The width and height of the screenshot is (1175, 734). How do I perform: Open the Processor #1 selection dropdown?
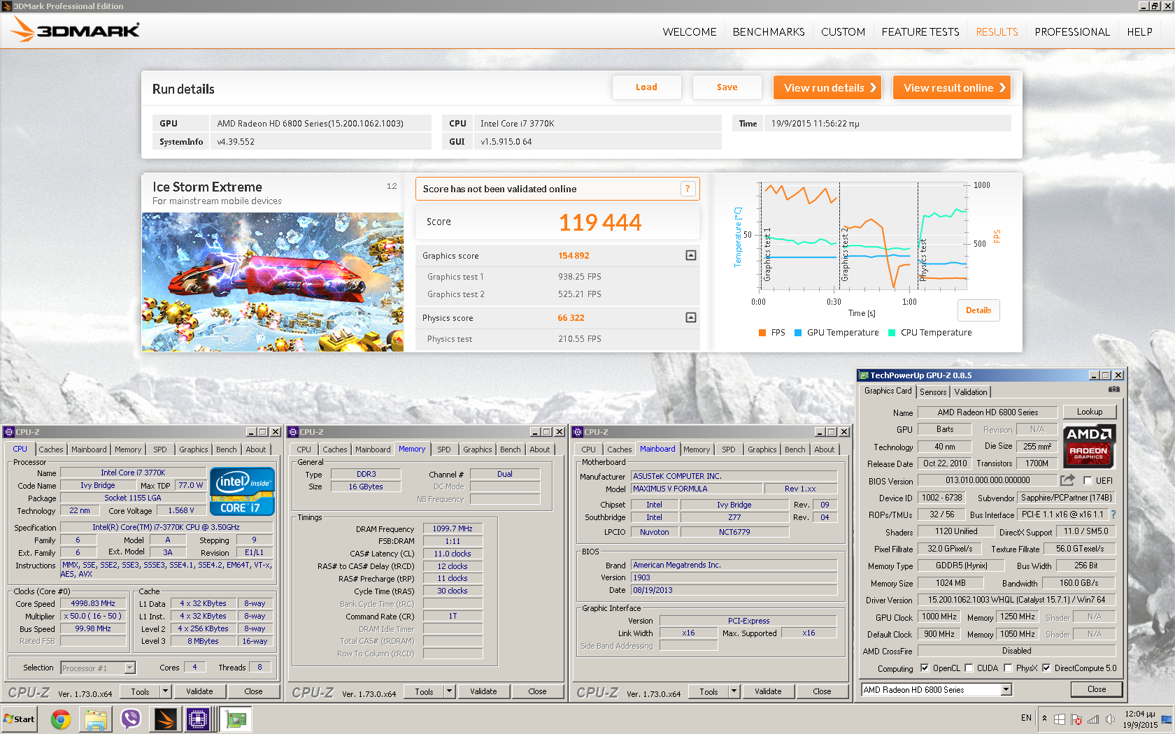click(129, 668)
